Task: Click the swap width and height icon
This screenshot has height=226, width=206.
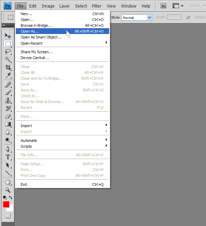Action: (188, 17)
